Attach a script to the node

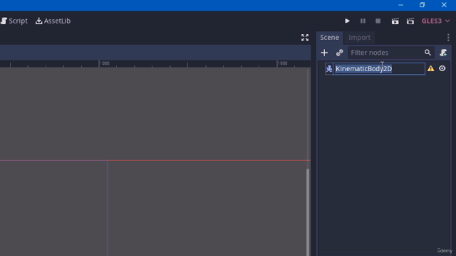tap(443, 53)
